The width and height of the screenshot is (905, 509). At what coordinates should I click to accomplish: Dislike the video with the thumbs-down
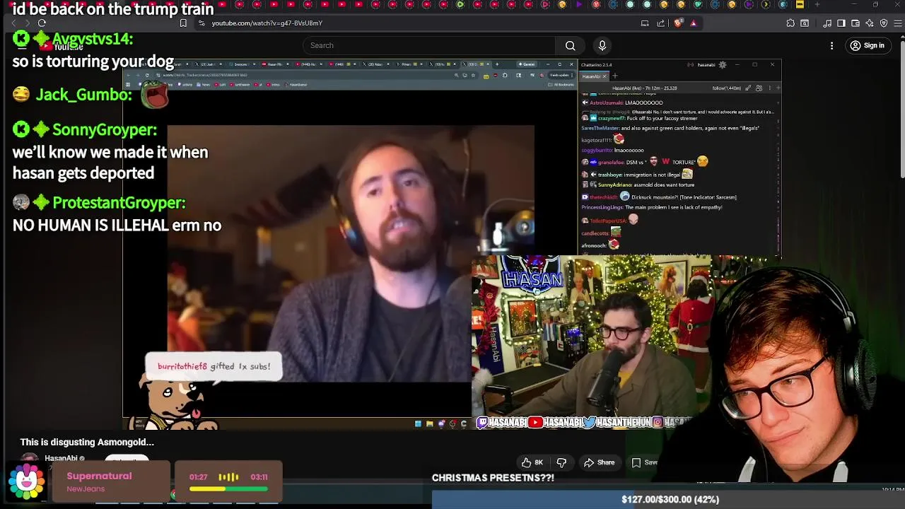point(561,462)
